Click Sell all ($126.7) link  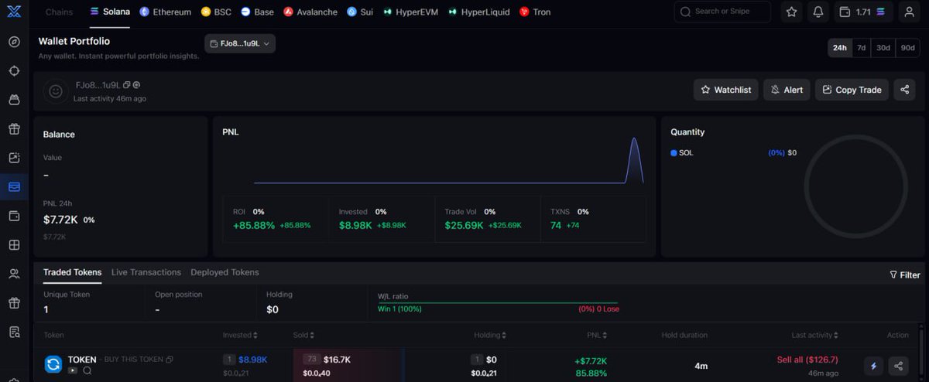[x=807, y=360]
